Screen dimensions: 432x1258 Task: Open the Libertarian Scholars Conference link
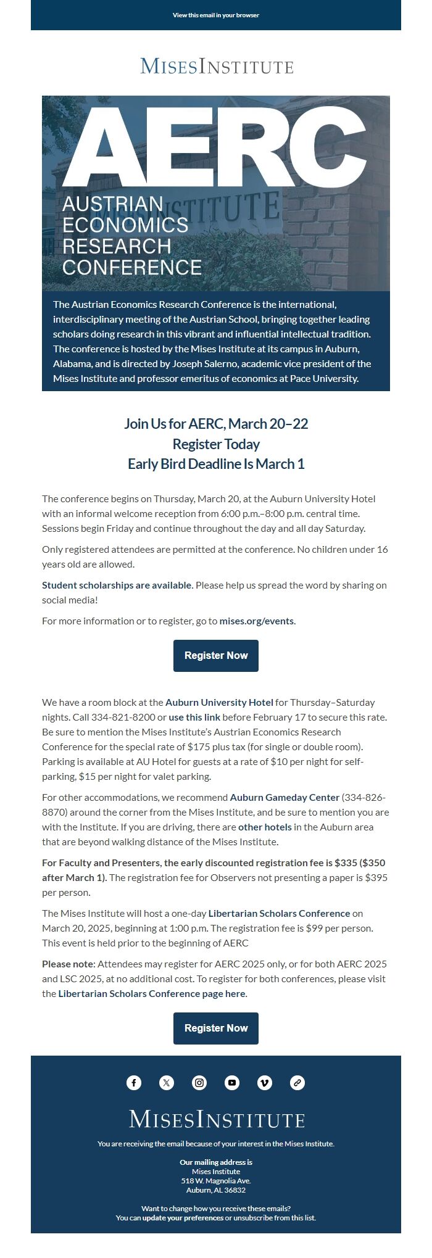(x=279, y=913)
